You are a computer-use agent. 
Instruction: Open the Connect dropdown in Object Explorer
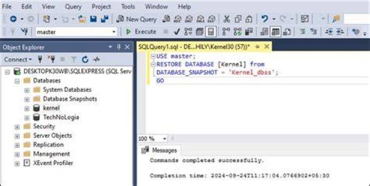17,59
